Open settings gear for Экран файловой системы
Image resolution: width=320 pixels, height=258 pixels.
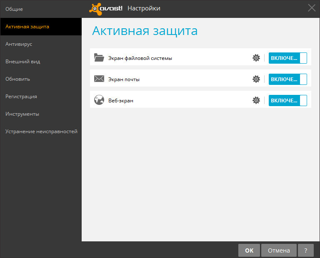[256, 58]
